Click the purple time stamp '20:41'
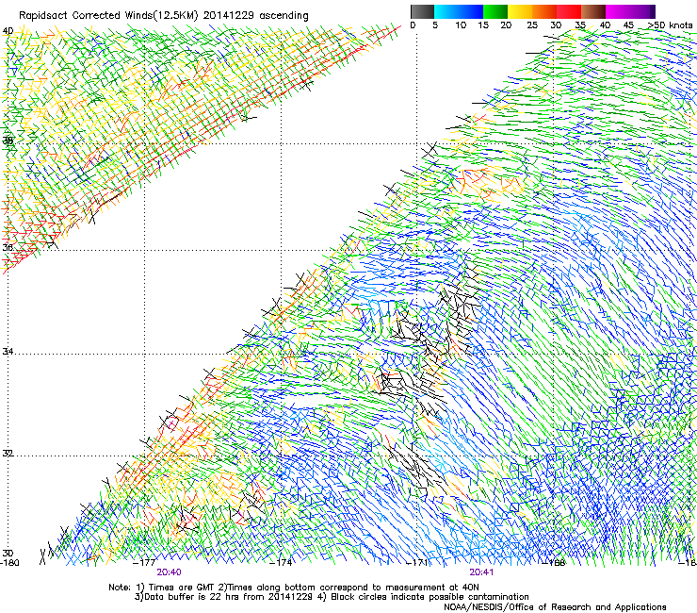Image resolution: width=697 pixels, height=613 pixels. [481, 572]
